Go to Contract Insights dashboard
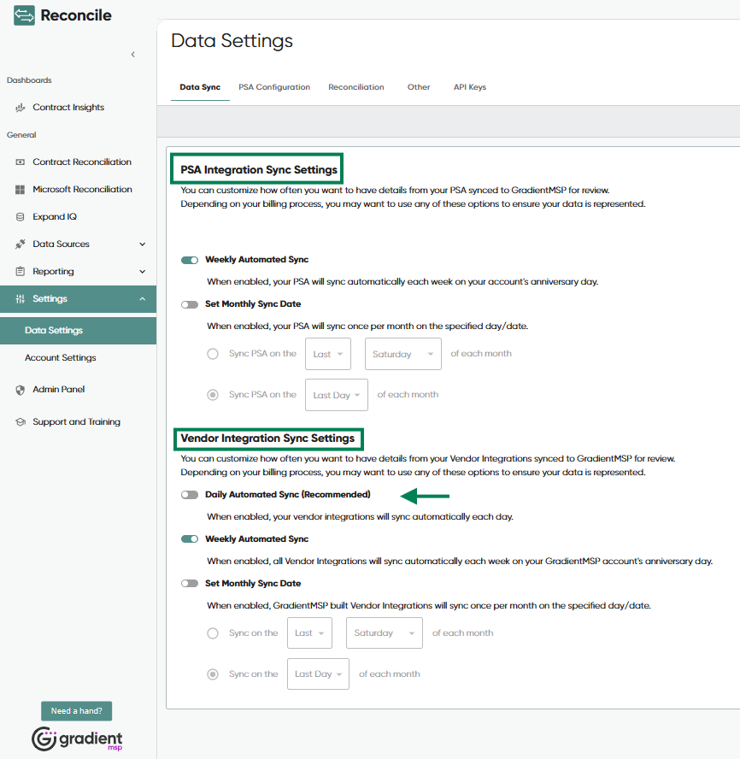The image size is (740, 759). tap(68, 108)
